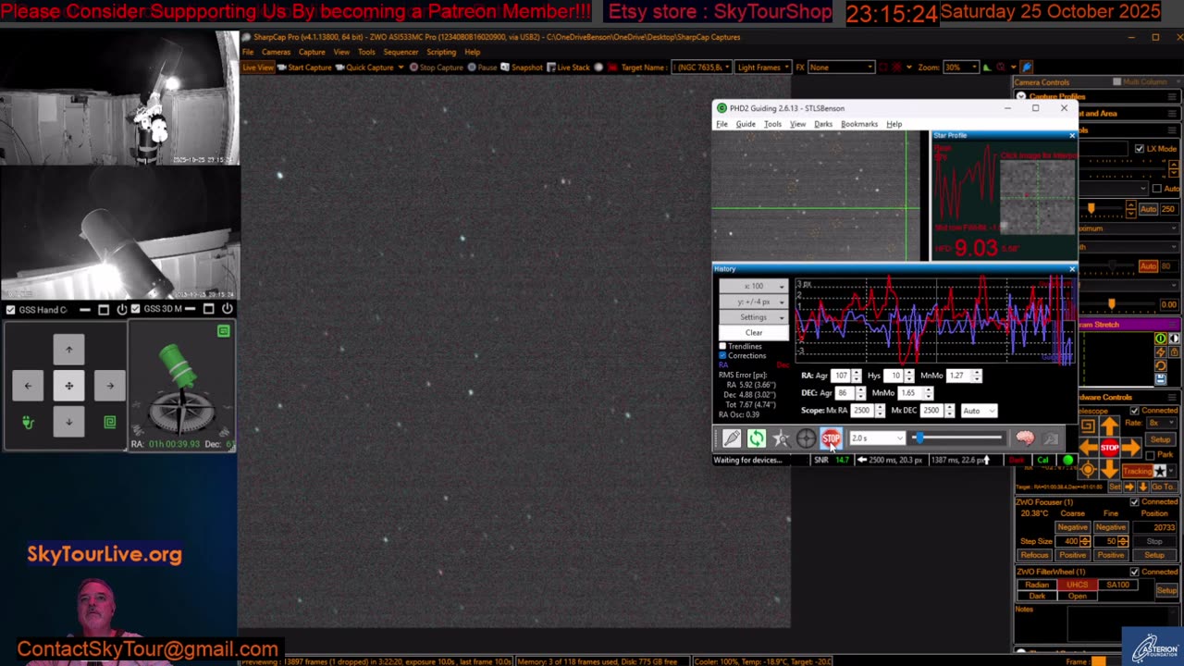
Task: Open the SharpCap Scripting menu
Action: (441, 52)
